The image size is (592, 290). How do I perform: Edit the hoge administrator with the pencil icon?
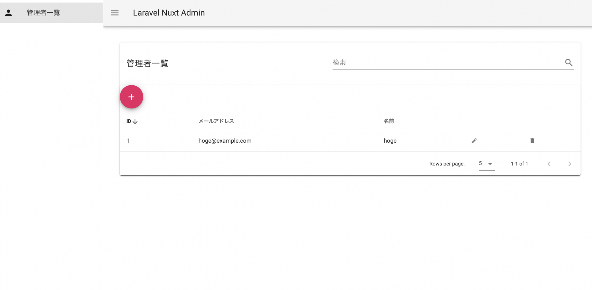tap(474, 141)
